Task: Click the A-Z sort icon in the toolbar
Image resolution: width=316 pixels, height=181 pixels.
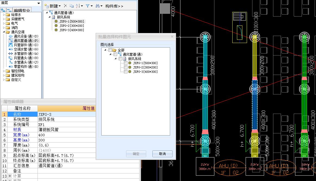Action: [x=78, y=5]
